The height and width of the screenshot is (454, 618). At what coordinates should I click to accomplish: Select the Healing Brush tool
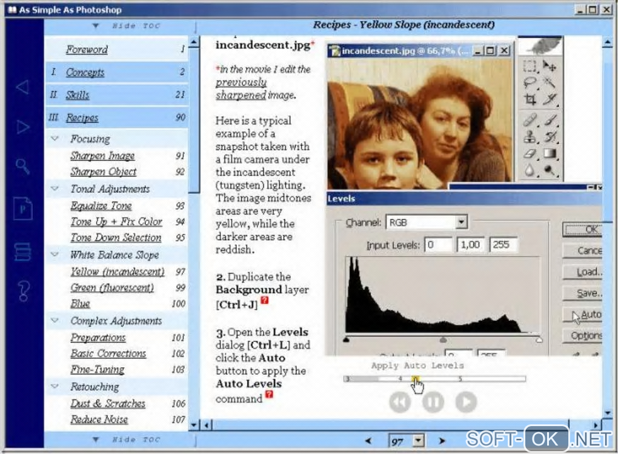[x=530, y=119]
